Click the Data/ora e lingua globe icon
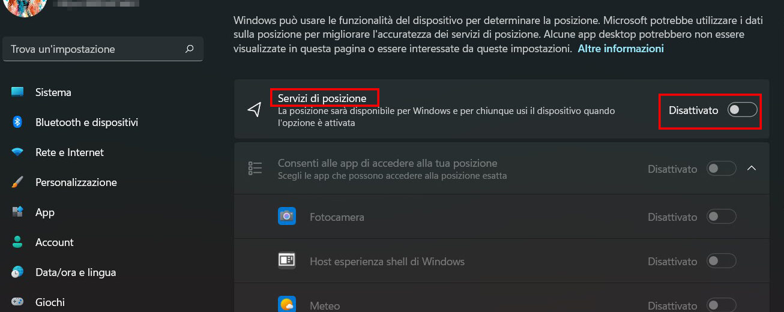Screen dimensions: 784x312 pyautogui.click(x=17, y=272)
